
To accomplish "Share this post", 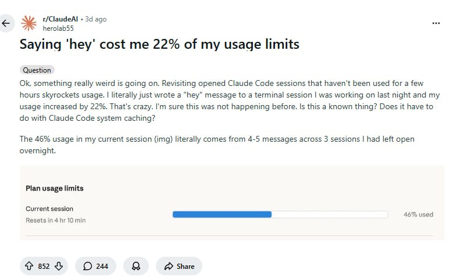I will point(179,266).
